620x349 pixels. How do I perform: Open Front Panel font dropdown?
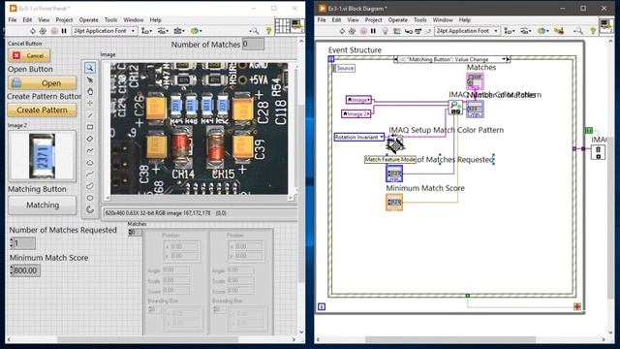(x=105, y=31)
